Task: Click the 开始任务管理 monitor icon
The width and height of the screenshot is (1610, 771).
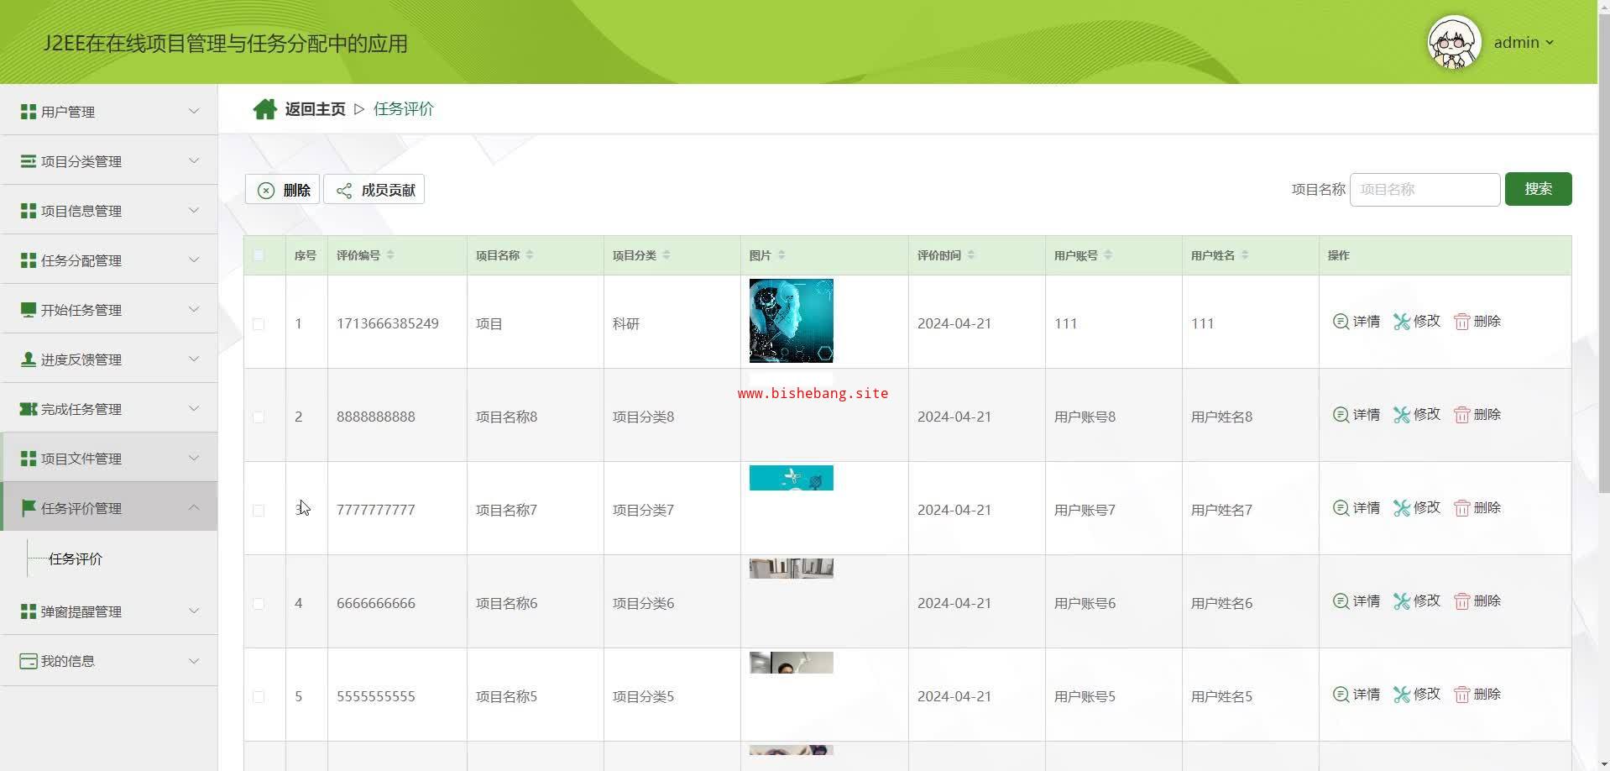Action: pyautogui.click(x=29, y=310)
